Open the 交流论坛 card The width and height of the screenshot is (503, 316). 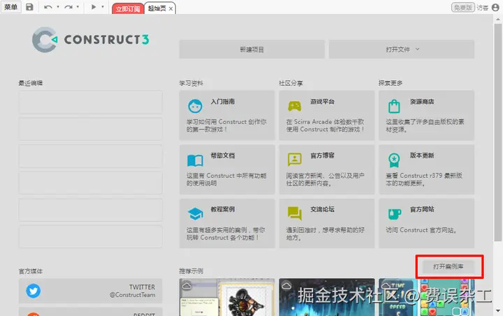pos(326,223)
